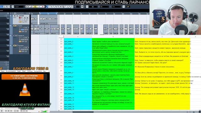
Task: Click the icon right of the quantize dropdown
Action: [x=123, y=7]
